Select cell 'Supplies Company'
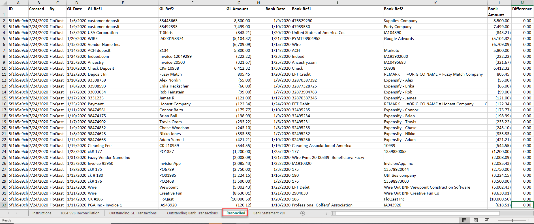Screen dimensions: 534x224 pos(435,21)
